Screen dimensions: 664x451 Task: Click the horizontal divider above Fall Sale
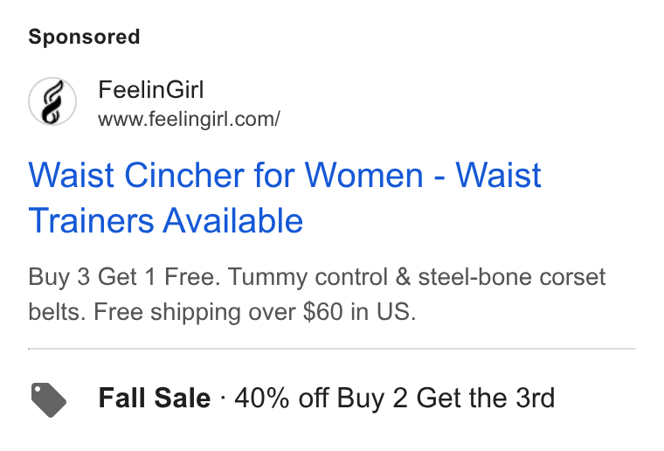[x=332, y=349]
